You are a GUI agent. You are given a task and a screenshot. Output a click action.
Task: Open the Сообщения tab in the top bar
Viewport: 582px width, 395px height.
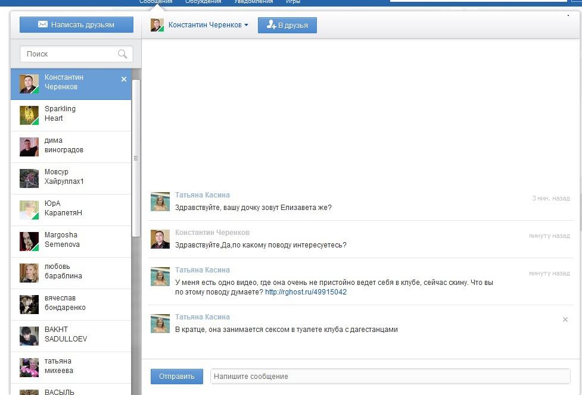click(156, 2)
